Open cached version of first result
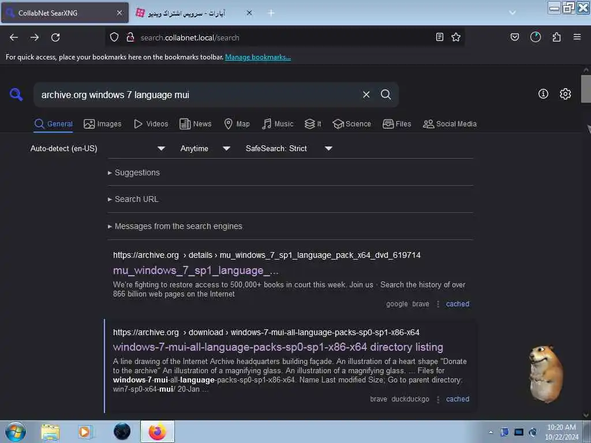This screenshot has width=591, height=443. click(458, 304)
